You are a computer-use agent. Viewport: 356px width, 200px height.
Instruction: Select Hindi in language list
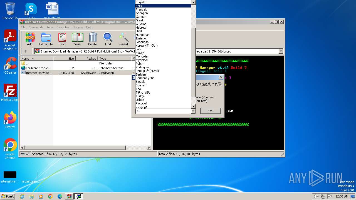pyautogui.click(x=163, y=31)
